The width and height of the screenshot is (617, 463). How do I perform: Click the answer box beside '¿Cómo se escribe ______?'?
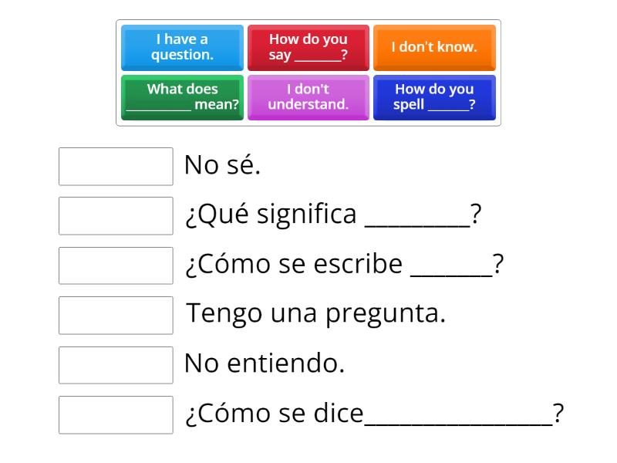coord(116,265)
